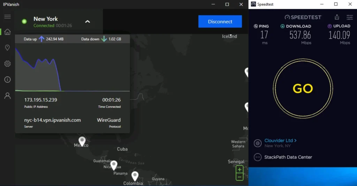Click the Iceland label on map

pos(229,37)
